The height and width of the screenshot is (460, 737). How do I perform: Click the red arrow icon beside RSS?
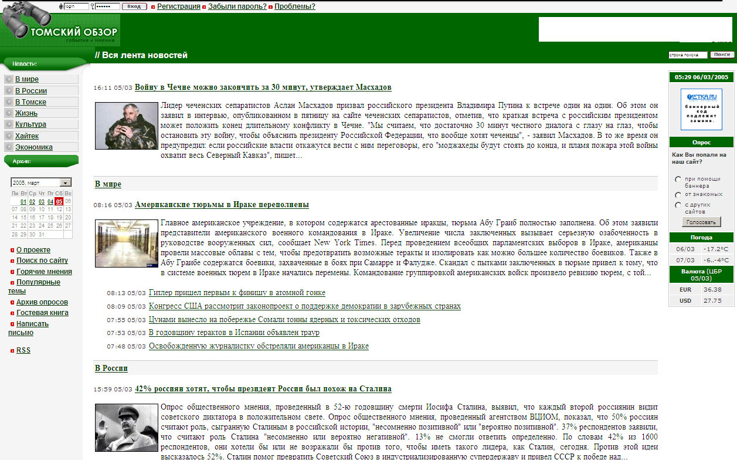(x=12, y=351)
